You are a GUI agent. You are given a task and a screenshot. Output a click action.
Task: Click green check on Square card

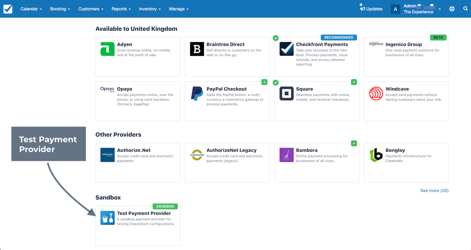point(275,83)
